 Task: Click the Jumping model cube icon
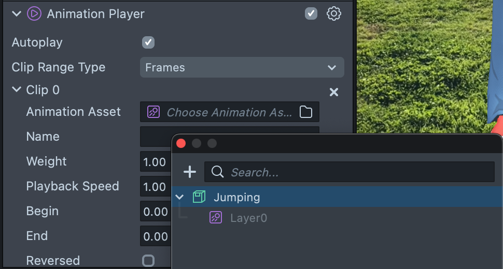(x=199, y=197)
